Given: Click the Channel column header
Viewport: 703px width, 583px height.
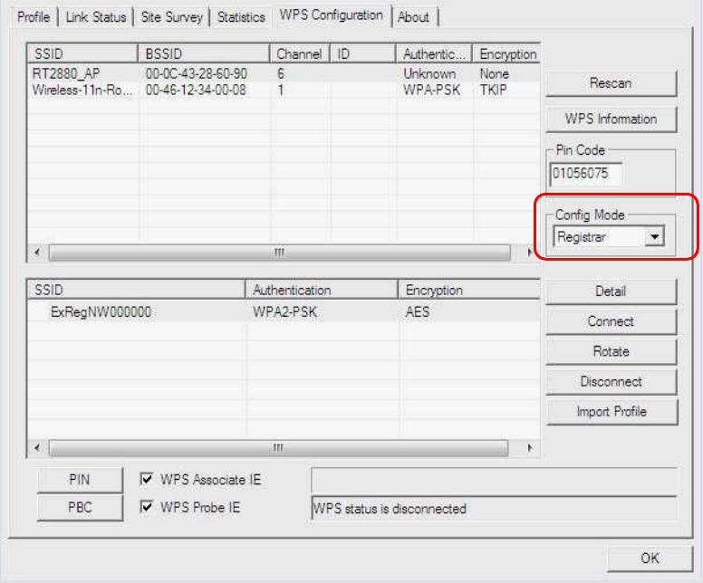Looking at the screenshot, I should (300, 53).
